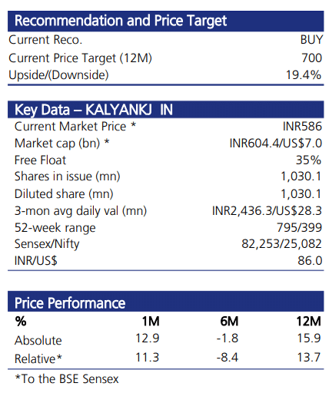The image size is (329, 393).
Task: Click the Current Price Target value 700
Action: click(311, 58)
